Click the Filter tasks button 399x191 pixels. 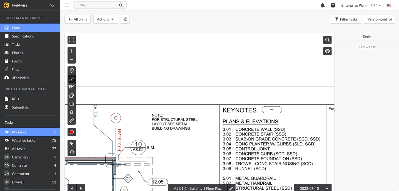point(346,19)
